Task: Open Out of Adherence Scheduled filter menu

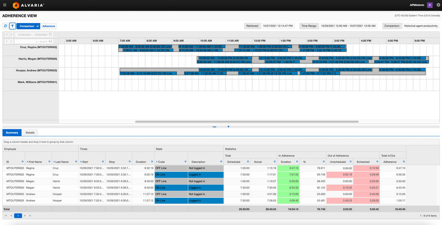Action: tap(377, 162)
